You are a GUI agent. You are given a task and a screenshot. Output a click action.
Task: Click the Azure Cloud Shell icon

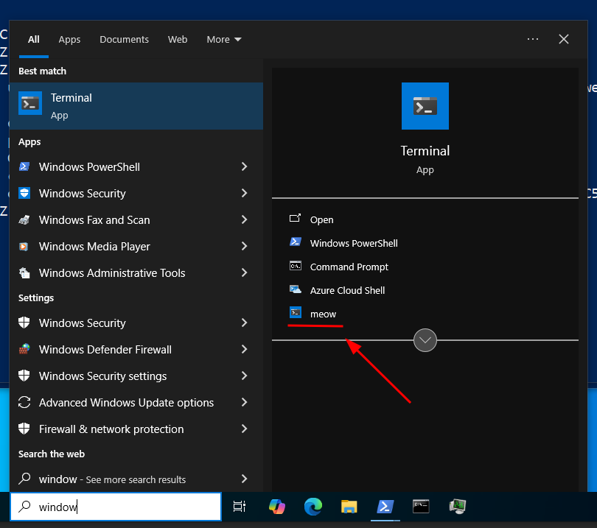click(296, 289)
